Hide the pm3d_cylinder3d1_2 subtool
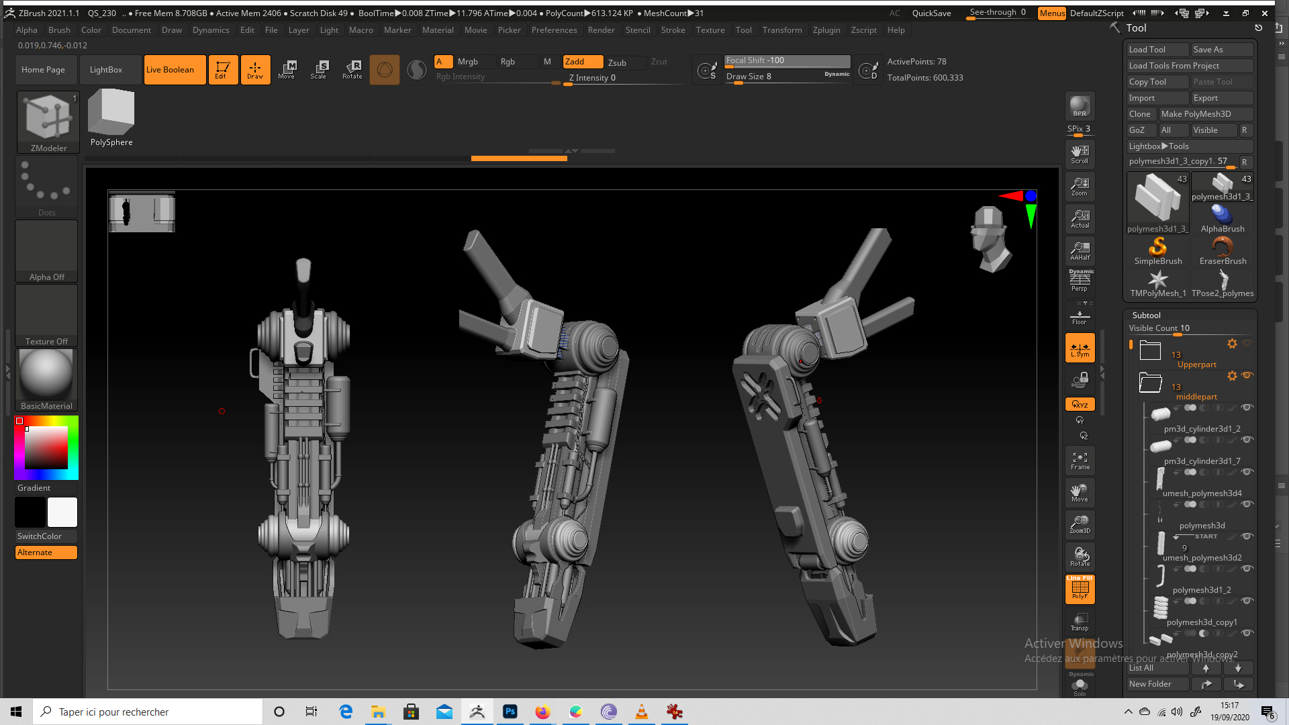This screenshot has width=1289, height=725. [1247, 407]
